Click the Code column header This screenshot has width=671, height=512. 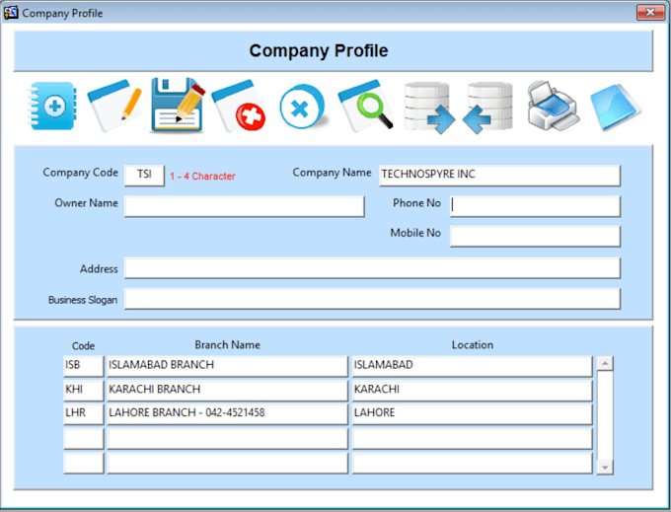coord(83,345)
